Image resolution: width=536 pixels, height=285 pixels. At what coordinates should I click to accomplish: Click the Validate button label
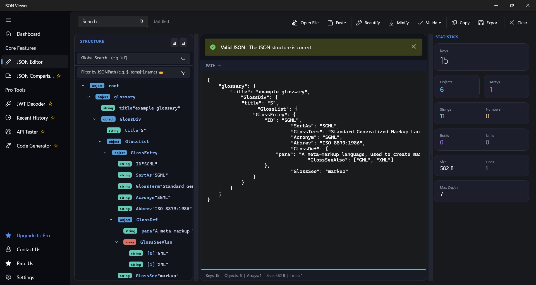[433, 23]
